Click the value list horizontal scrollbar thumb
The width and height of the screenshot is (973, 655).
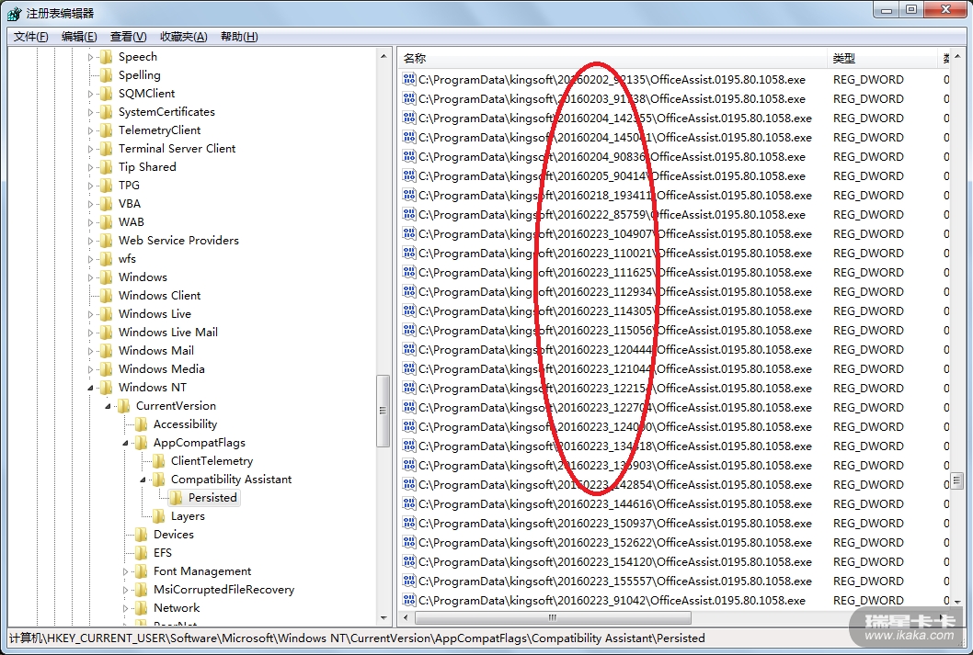553,618
